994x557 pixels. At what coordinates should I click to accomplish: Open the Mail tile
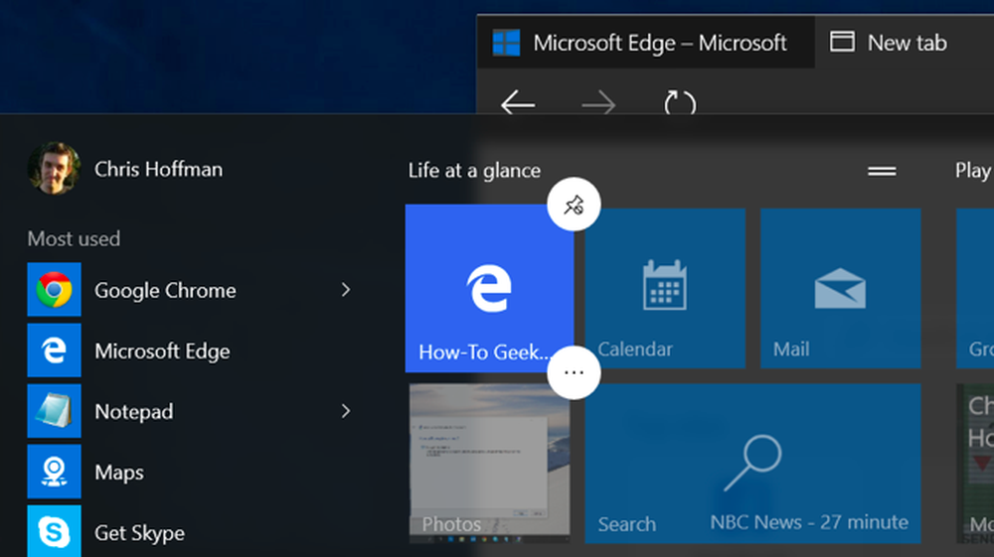(840, 288)
